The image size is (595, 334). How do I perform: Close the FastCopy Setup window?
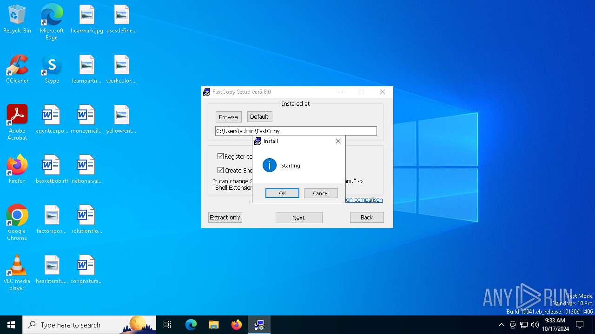click(x=383, y=92)
